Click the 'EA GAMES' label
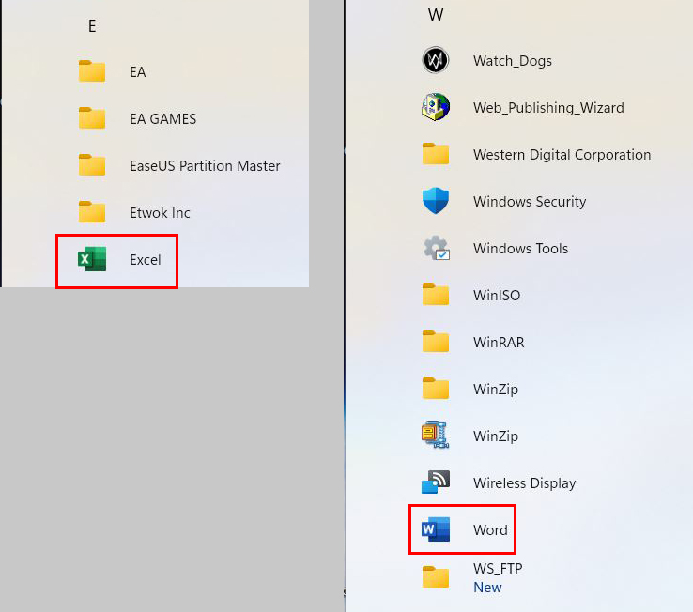The image size is (693, 612). tap(162, 119)
